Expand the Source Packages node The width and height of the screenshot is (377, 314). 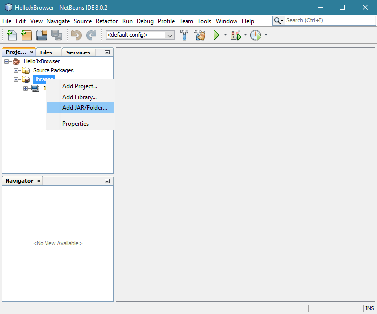click(16, 70)
